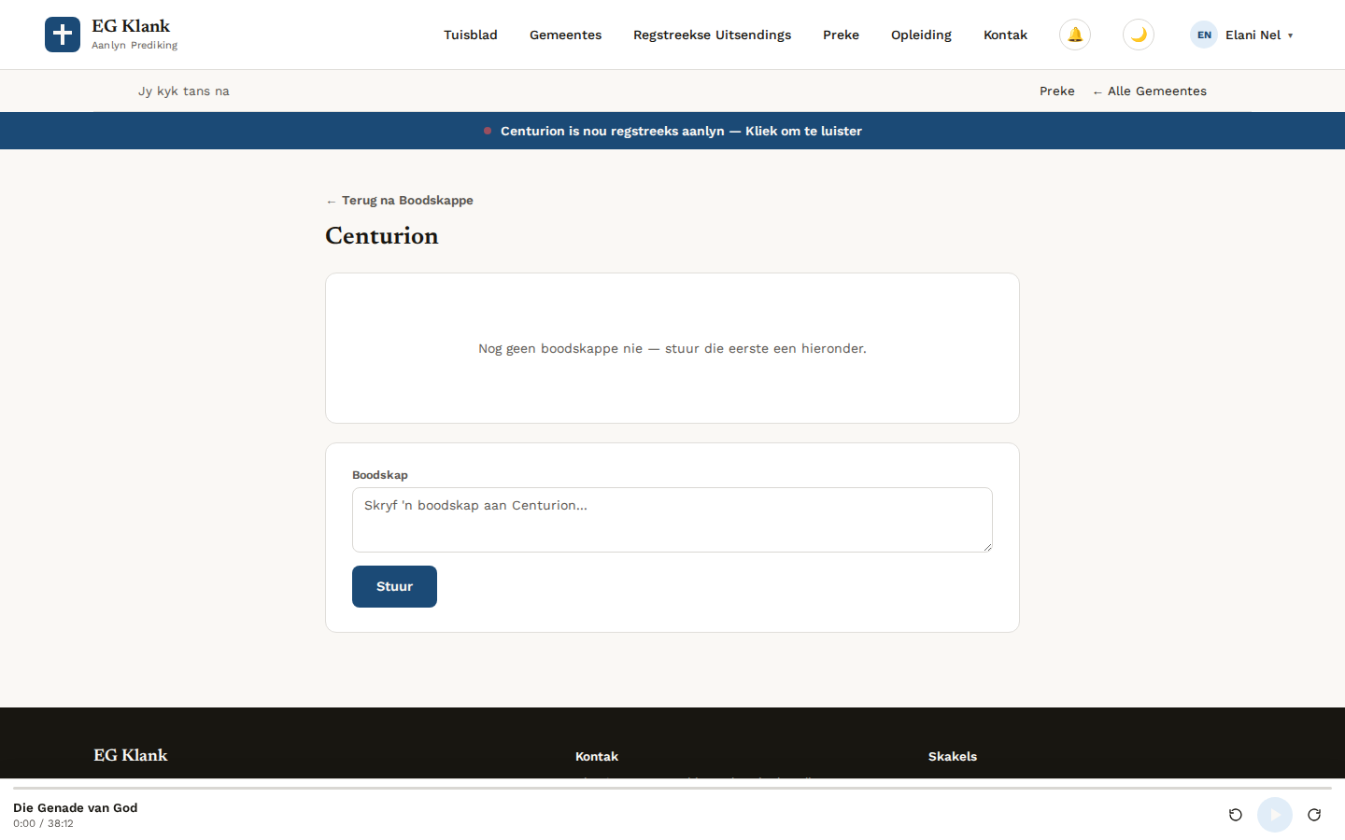Expand Elani Nel user menu
Viewport: 1345px width, 840px height.
1259,35
